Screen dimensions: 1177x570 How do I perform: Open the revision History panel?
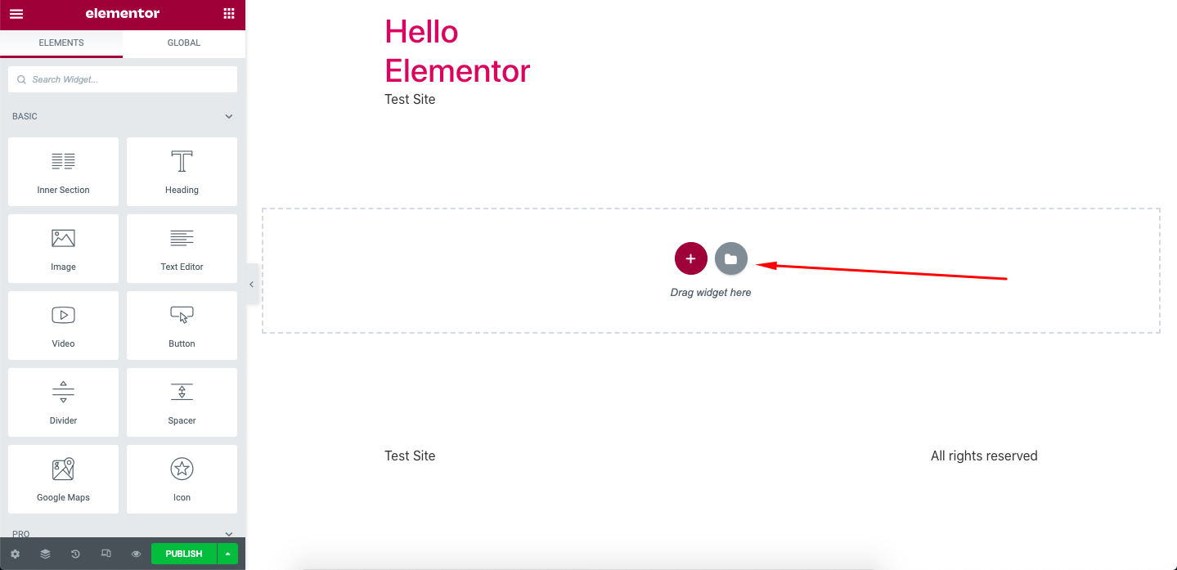pyautogui.click(x=75, y=554)
